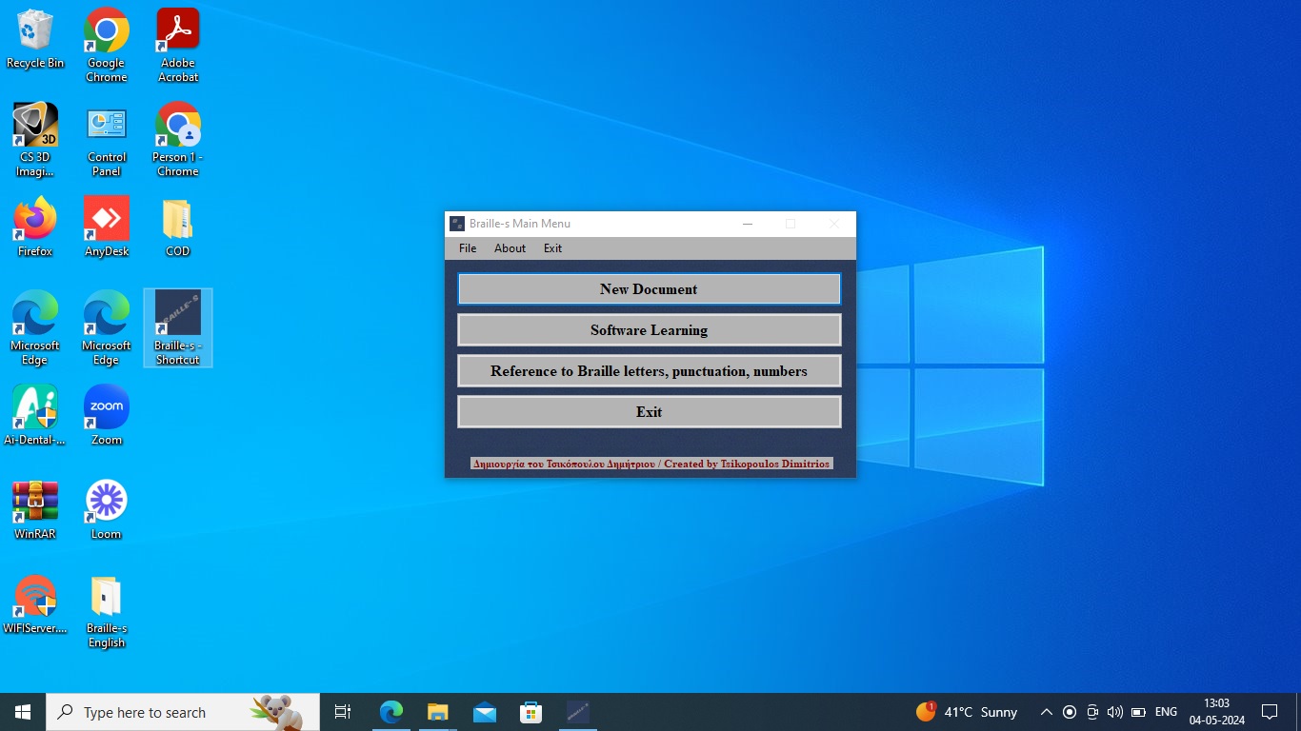Click the New Document button

click(649, 289)
